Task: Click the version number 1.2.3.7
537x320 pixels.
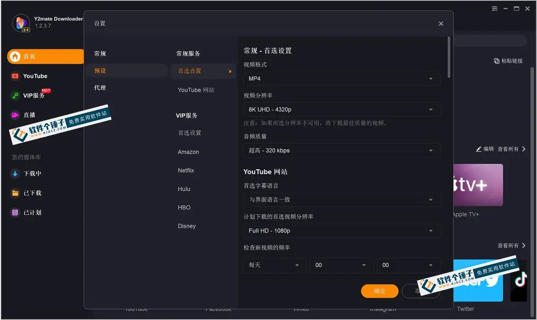Action: click(x=43, y=26)
